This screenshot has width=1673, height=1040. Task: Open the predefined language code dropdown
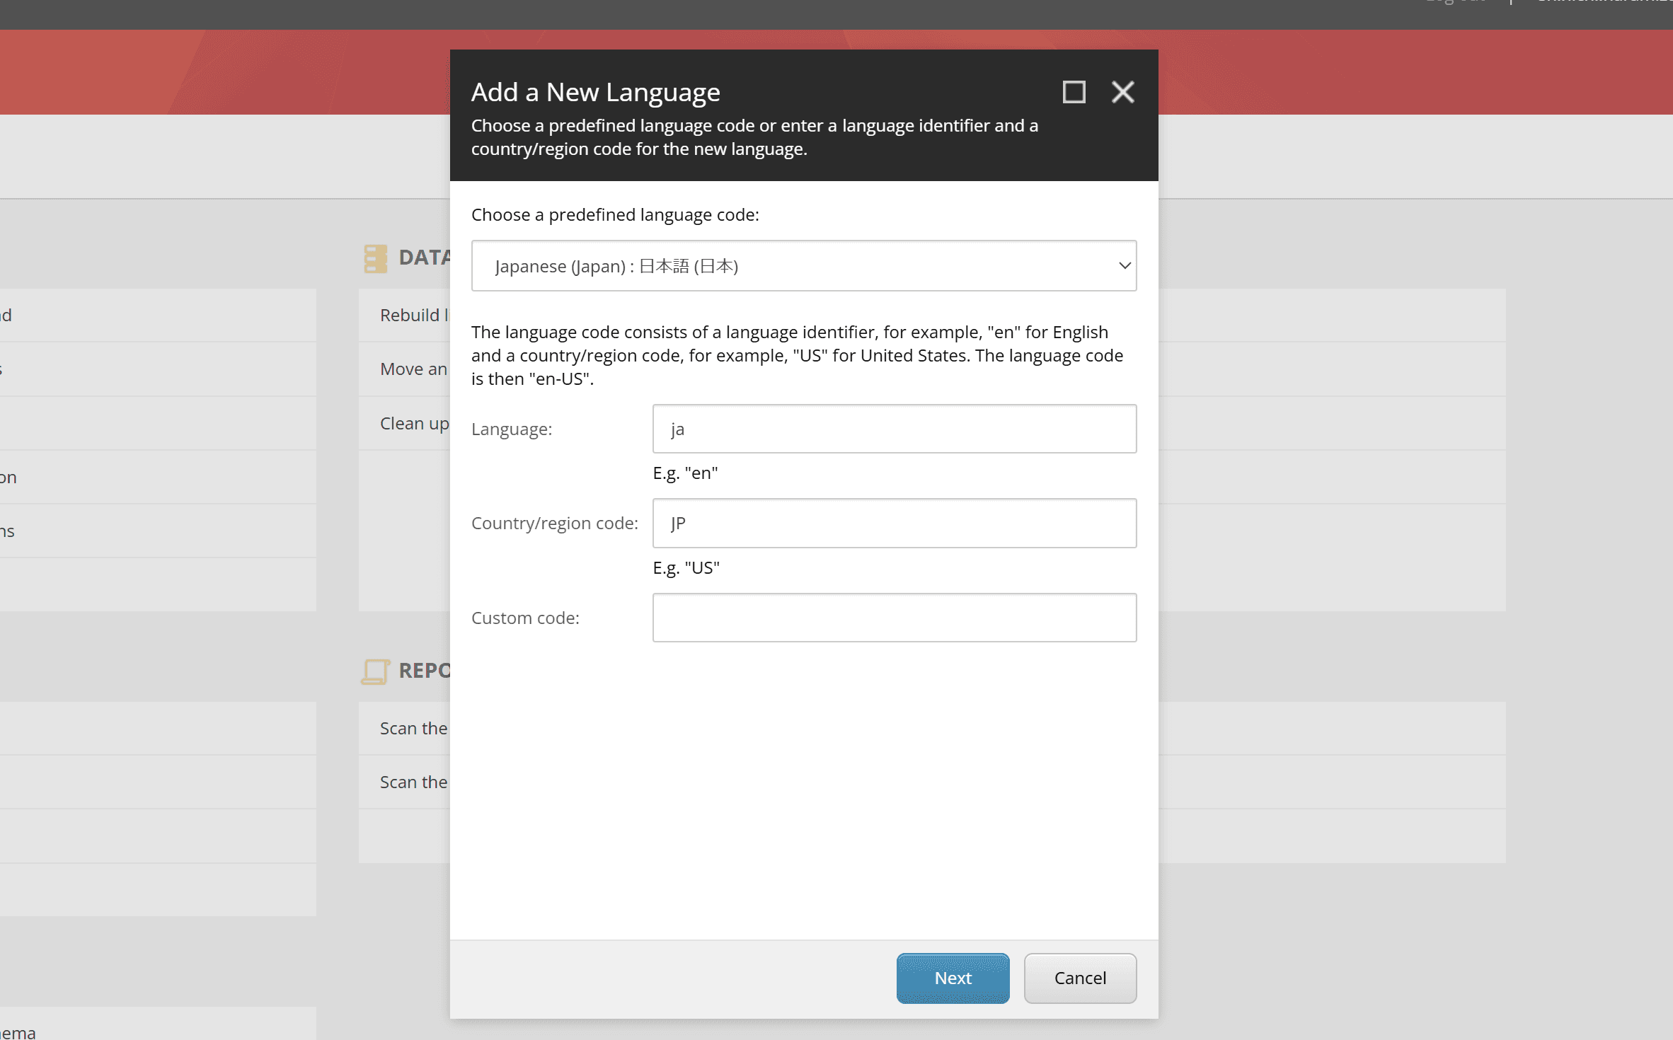coord(803,266)
